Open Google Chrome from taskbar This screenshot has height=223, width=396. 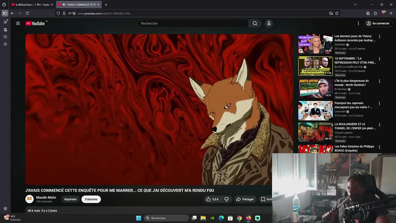point(239,218)
